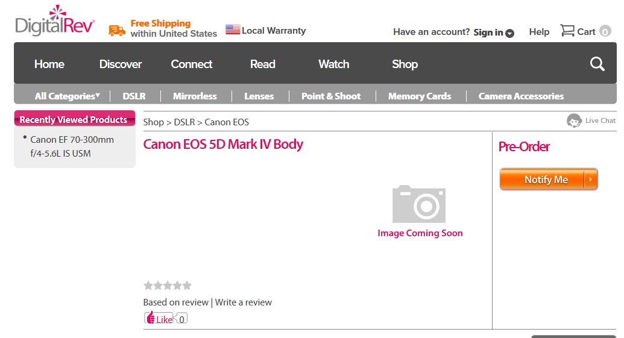The image size is (624, 338).
Task: Open the Read menu
Action: coord(263,64)
